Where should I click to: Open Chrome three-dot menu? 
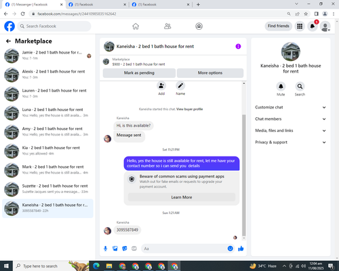click(x=334, y=14)
